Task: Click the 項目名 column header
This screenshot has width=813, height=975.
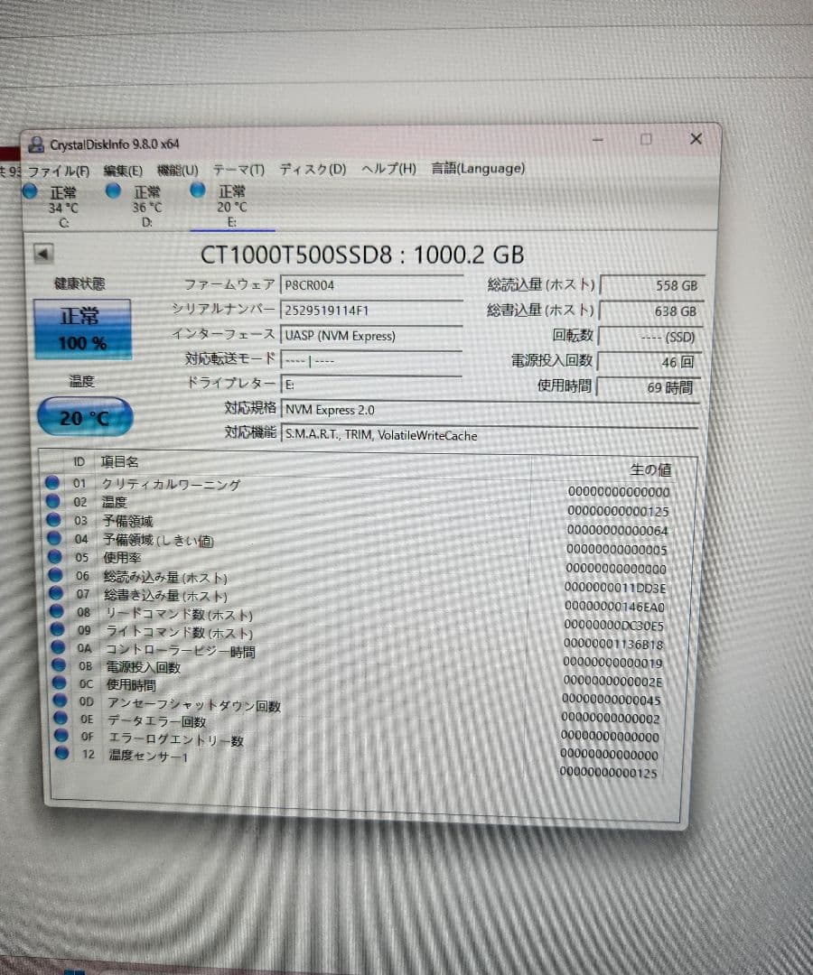Action: [x=120, y=461]
